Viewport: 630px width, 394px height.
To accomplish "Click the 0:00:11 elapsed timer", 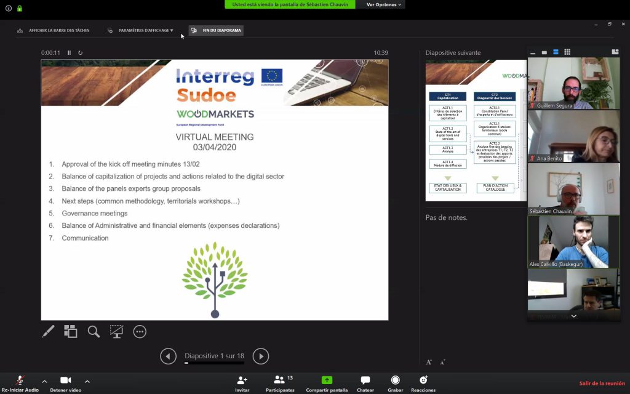I will pyautogui.click(x=50, y=53).
